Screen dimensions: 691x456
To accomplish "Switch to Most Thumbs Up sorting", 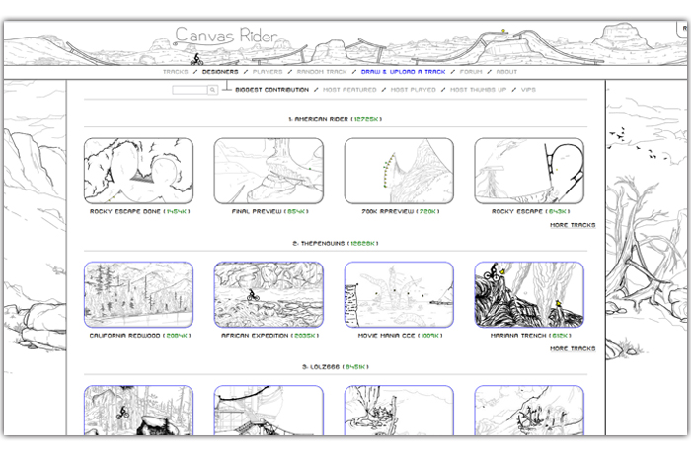I will coord(478,90).
